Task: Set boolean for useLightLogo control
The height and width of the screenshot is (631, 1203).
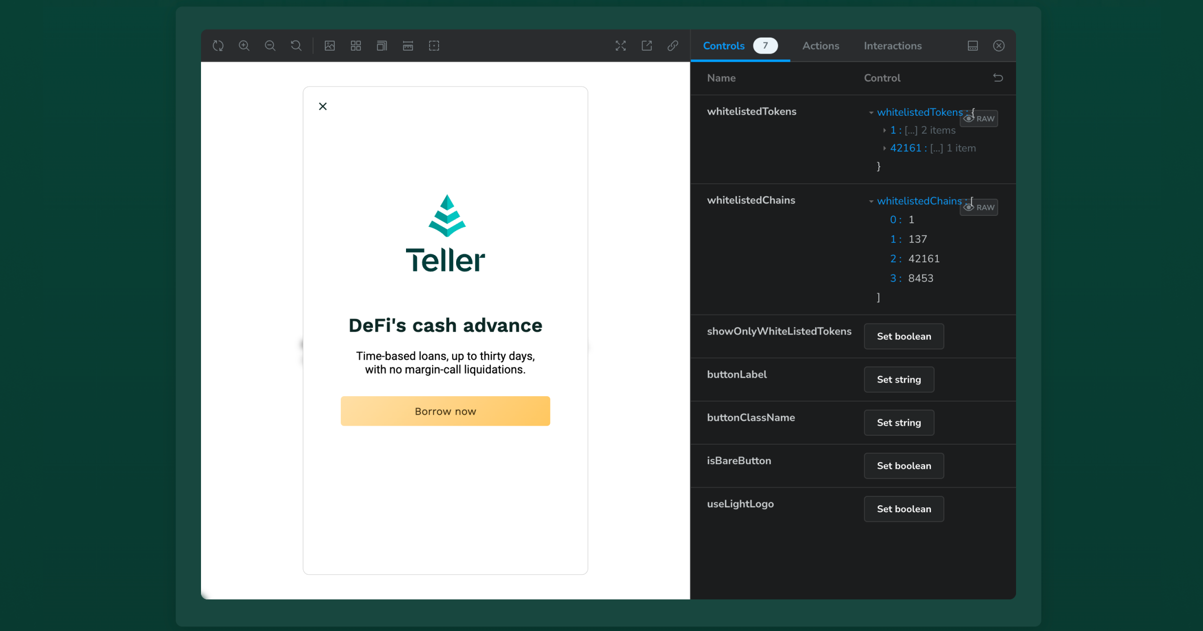Action: (x=903, y=508)
